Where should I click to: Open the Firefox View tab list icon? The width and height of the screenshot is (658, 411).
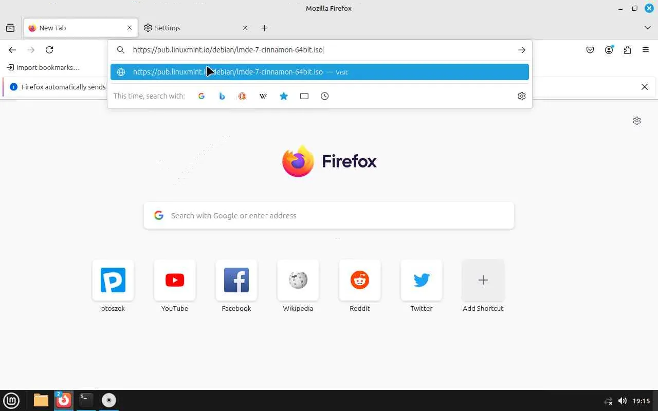click(x=10, y=28)
